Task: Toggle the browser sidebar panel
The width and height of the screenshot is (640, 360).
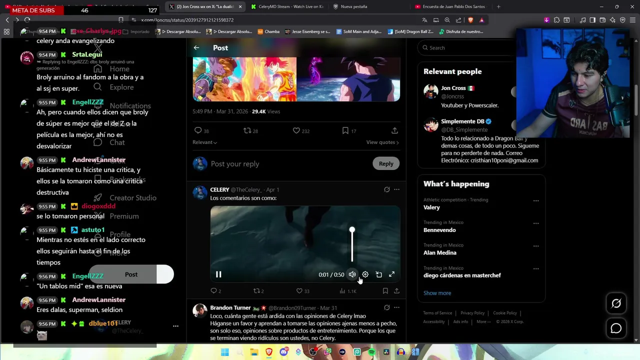Action: (592, 20)
